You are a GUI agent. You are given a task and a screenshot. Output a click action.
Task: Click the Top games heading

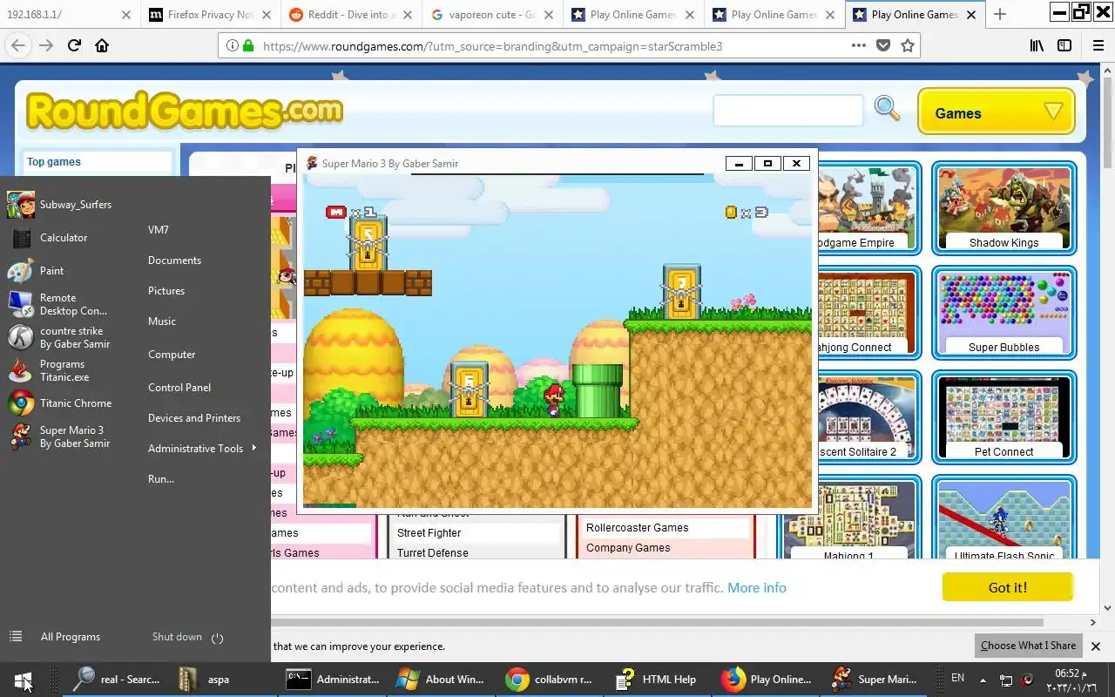point(54,162)
